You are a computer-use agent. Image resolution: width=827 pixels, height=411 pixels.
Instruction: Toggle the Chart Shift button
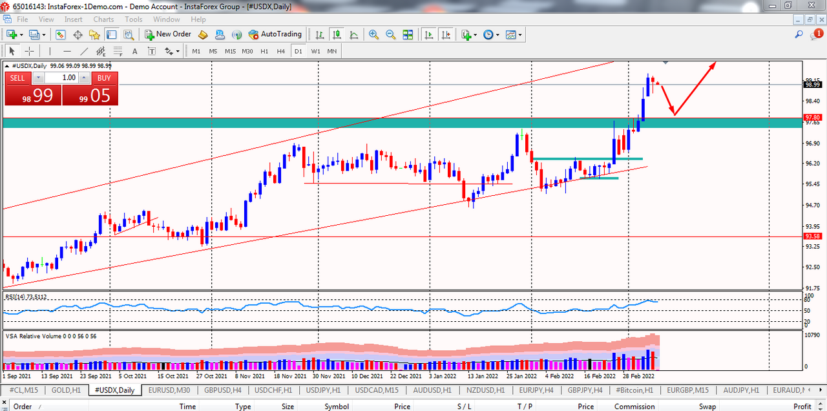(446, 34)
